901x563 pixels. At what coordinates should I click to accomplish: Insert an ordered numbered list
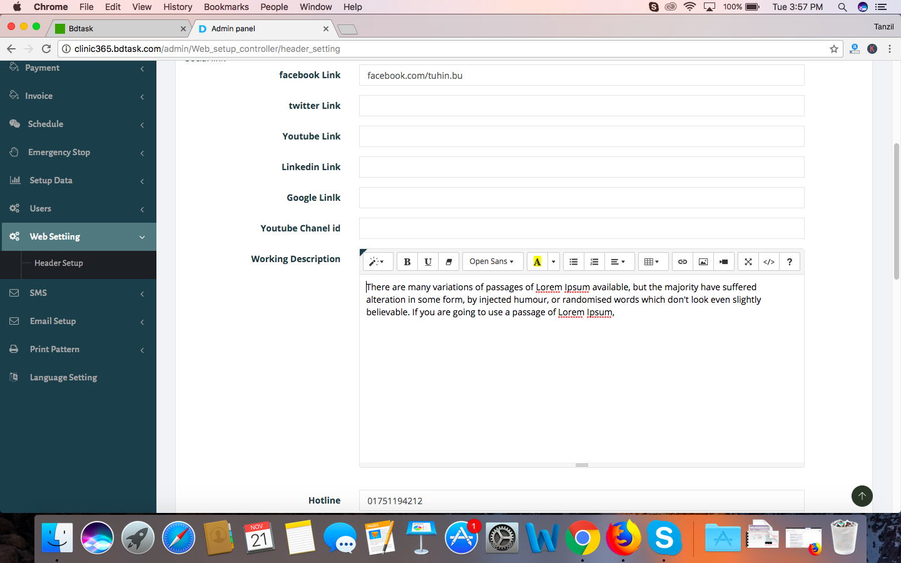tap(594, 261)
